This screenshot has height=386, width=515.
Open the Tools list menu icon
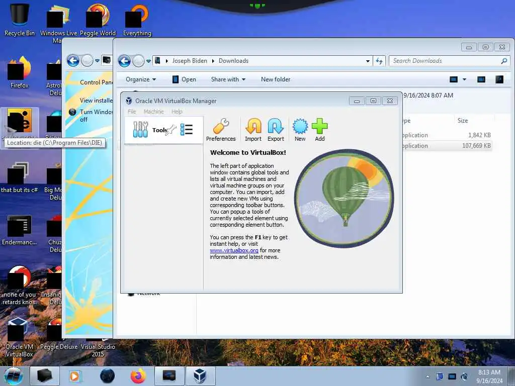187,129
